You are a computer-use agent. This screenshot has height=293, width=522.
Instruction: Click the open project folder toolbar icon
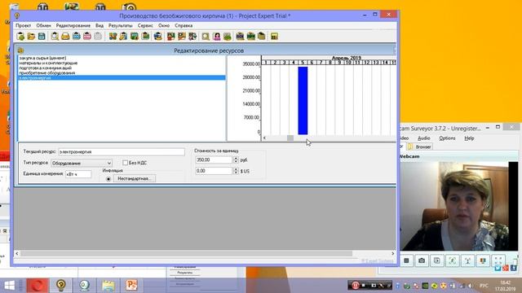tap(31, 36)
